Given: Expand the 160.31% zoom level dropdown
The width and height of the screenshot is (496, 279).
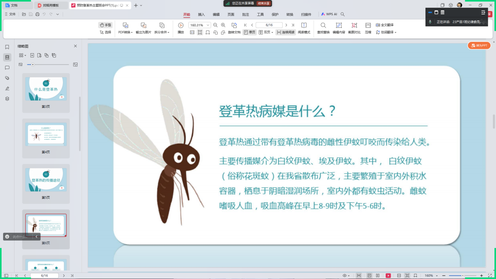Looking at the screenshot, I should (208, 25).
